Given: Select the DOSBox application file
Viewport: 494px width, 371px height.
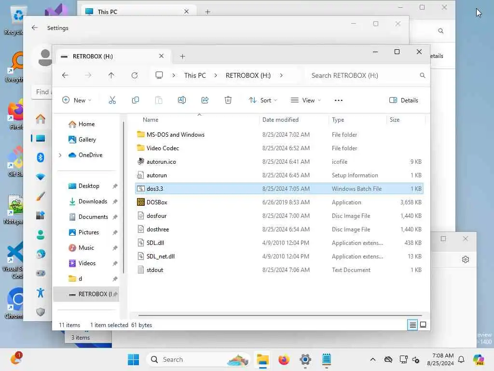Looking at the screenshot, I should (x=279, y=202).
